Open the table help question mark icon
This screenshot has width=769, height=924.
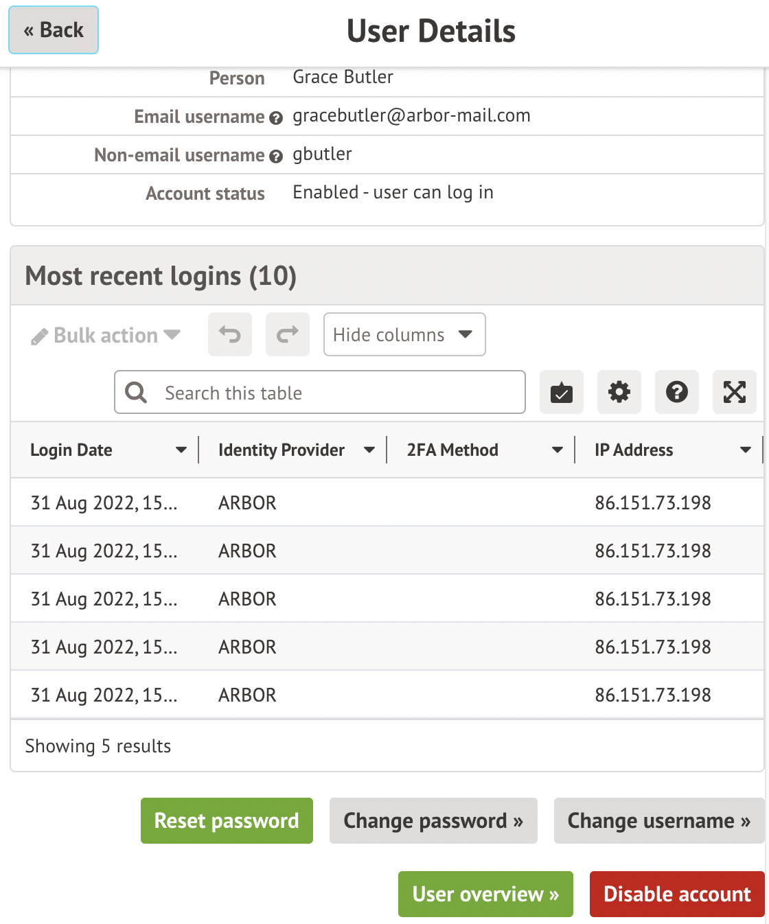677,392
